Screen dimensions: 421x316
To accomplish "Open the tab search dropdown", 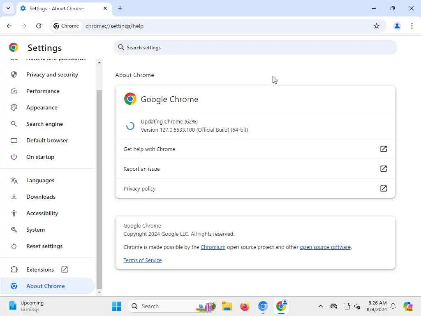I will 8,8.
